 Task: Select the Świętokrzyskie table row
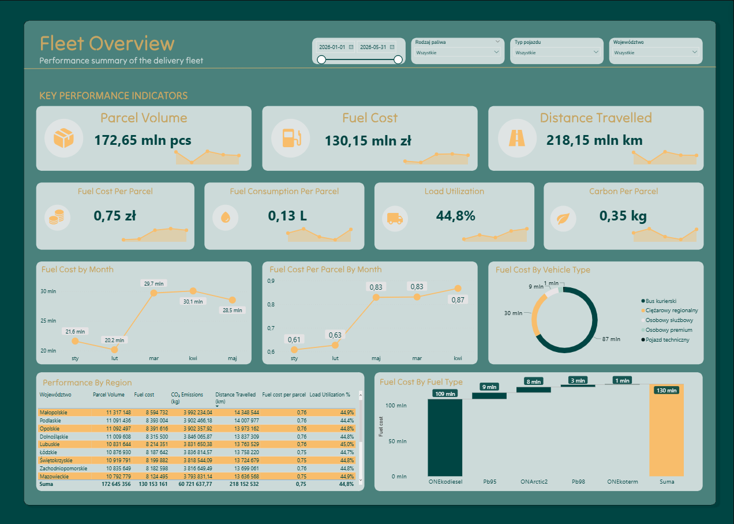coord(197,461)
